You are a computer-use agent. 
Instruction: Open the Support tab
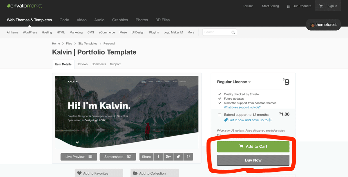coord(115,64)
